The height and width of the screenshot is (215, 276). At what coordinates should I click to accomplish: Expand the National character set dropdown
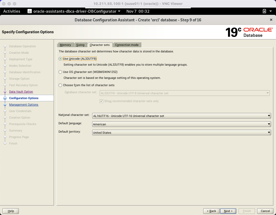tap(181, 116)
